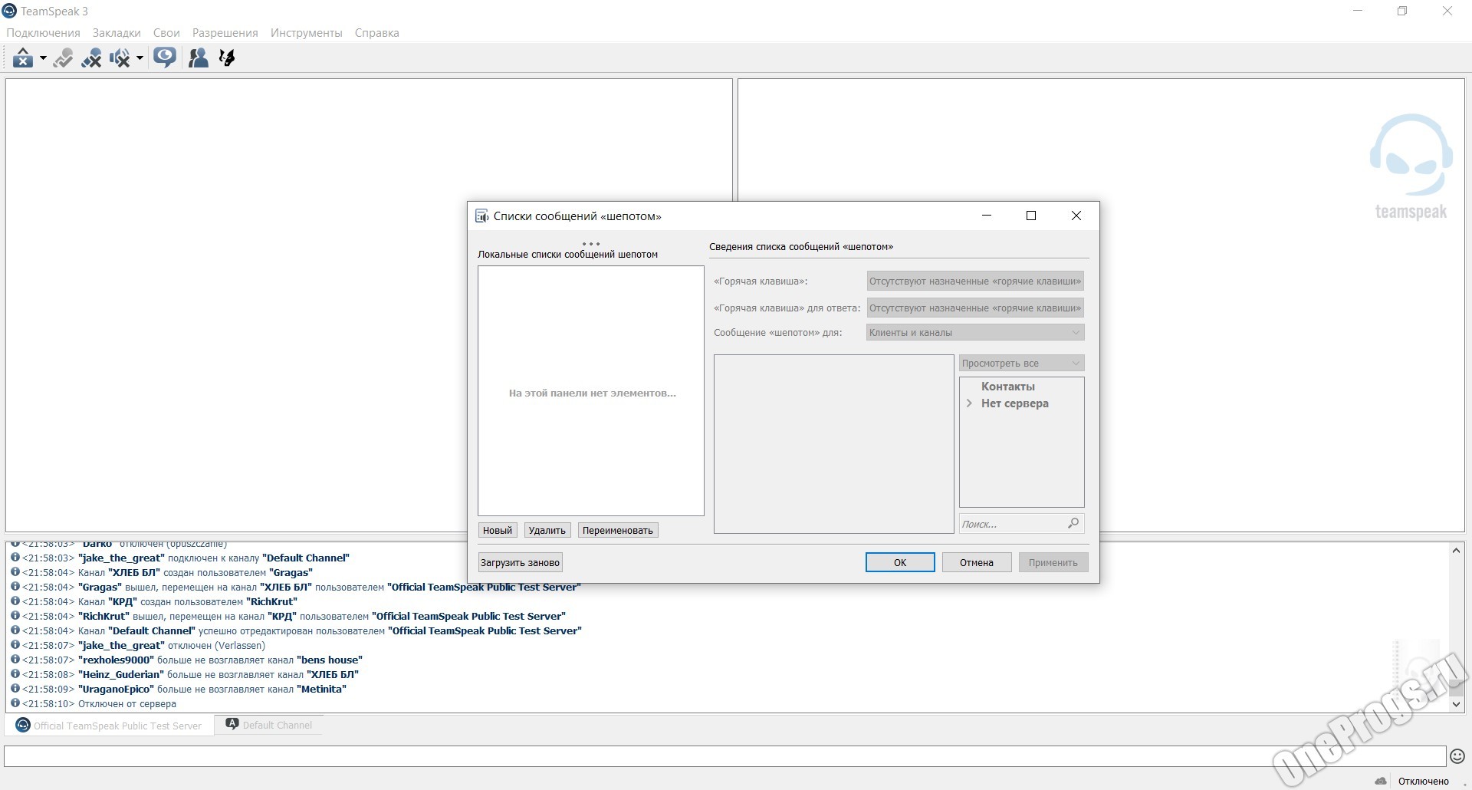1472x790 pixels.
Task: Click "UraganoEpico" name in chat log
Action: pos(116,690)
